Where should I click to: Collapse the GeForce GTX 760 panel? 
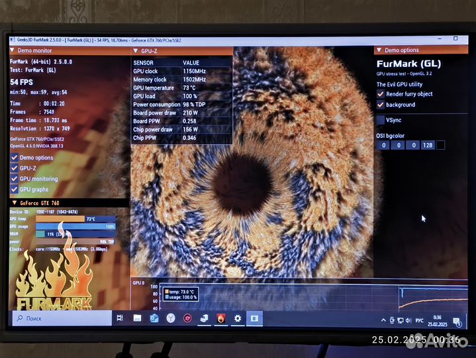coord(14,203)
